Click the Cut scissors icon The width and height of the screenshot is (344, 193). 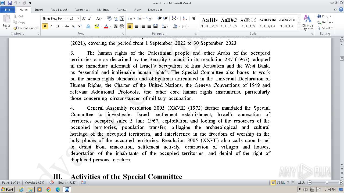pos(15,16)
